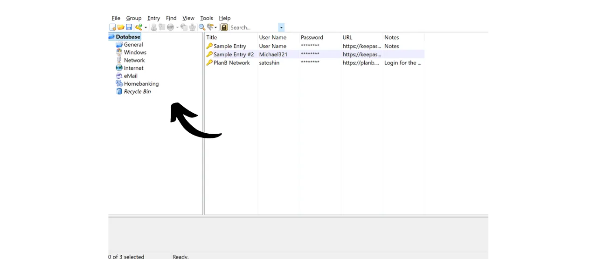Open the Find entries tool
Screen dimensions: 597x273
click(x=201, y=27)
